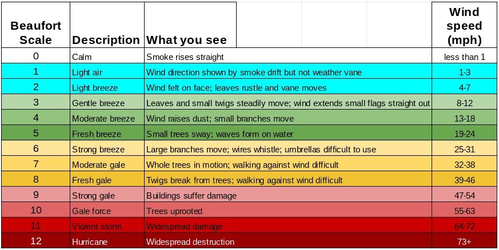Click the 'Buildings suffer damage' cell

[288, 196]
